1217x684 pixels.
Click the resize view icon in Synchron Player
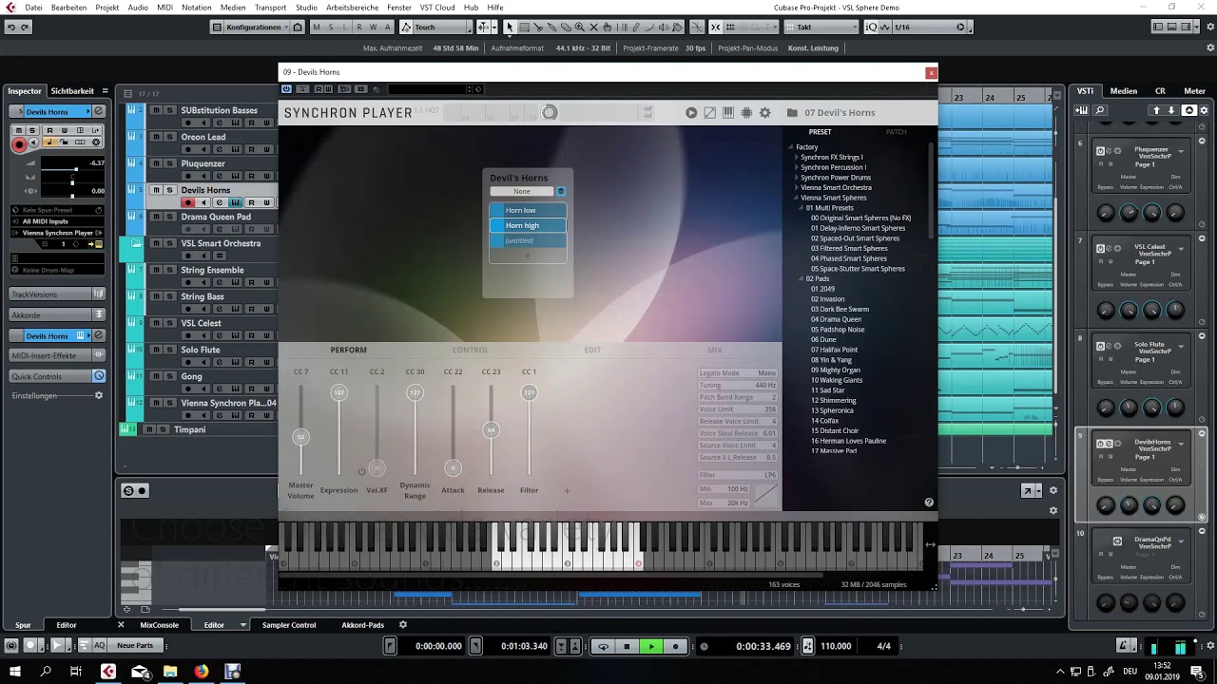click(709, 112)
